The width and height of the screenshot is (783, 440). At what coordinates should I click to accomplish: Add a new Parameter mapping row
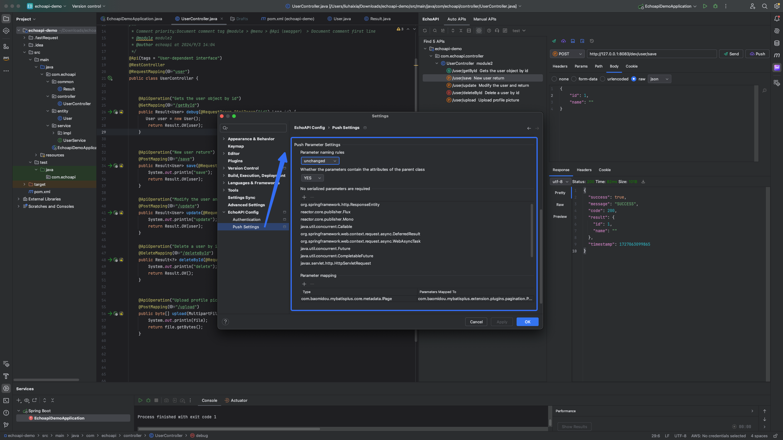tap(304, 284)
